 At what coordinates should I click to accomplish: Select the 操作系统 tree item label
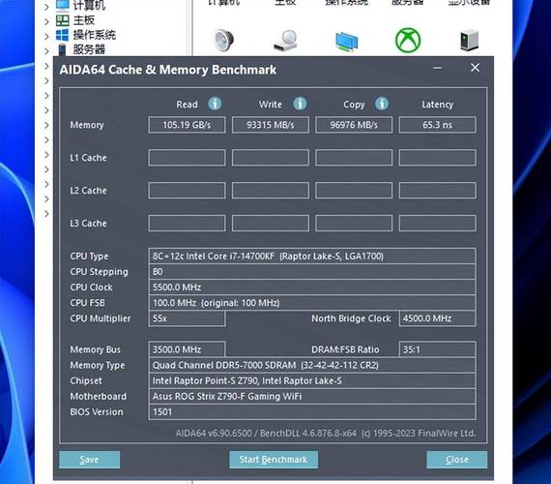pyautogui.click(x=94, y=35)
